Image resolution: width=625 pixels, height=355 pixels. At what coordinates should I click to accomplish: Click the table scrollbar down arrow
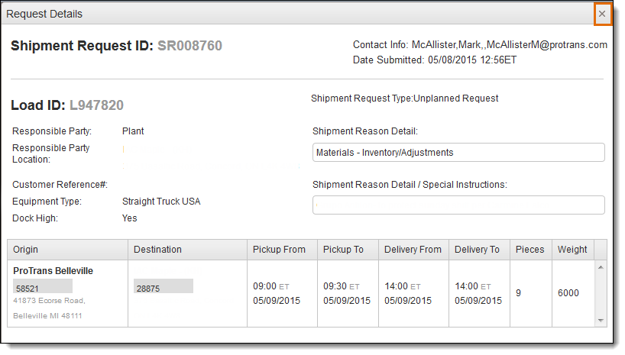[601, 321]
